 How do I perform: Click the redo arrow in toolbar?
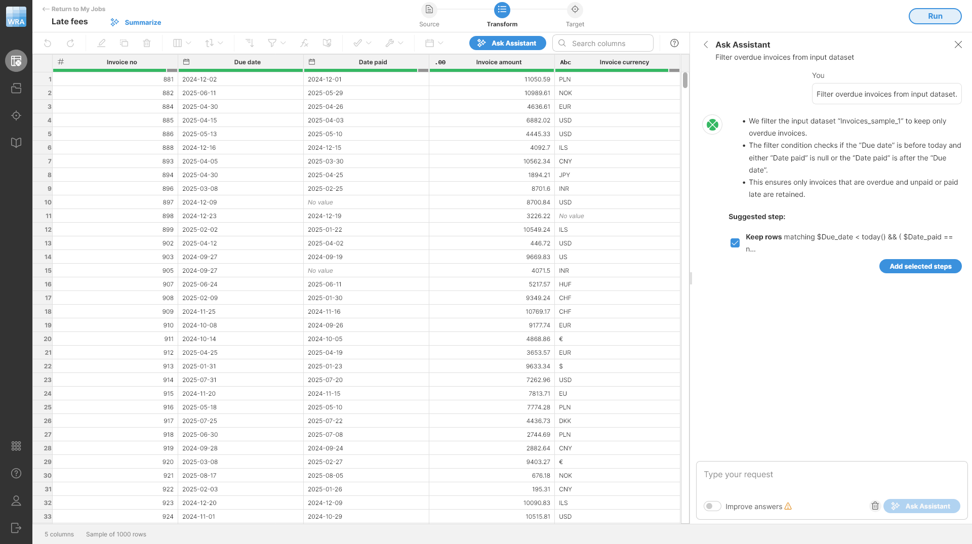point(70,44)
